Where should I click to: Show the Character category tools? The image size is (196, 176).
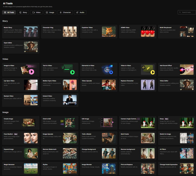65,12
